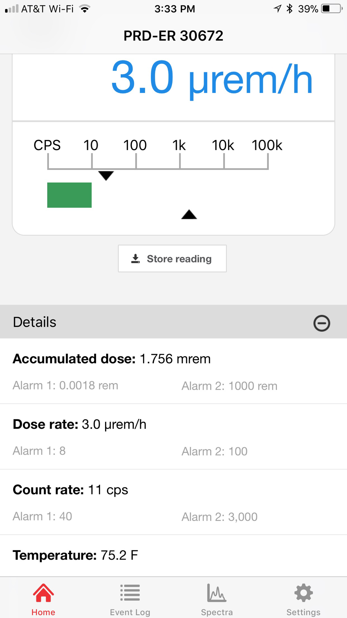Tap the large 3.0 µrem/h reading
This screenshot has width=347, height=618.
point(212,79)
